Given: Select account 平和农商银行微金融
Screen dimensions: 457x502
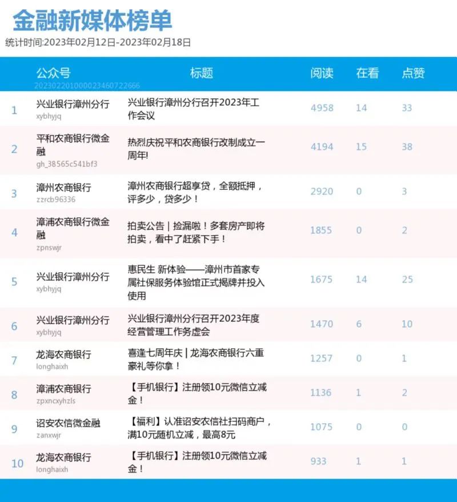Looking at the screenshot, I should click(x=73, y=145).
